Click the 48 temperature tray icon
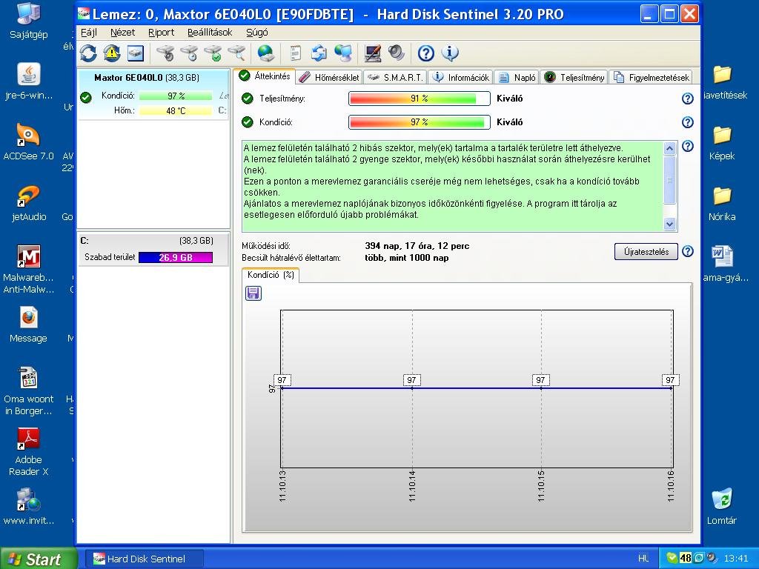This screenshot has height=569, width=759. (x=686, y=558)
